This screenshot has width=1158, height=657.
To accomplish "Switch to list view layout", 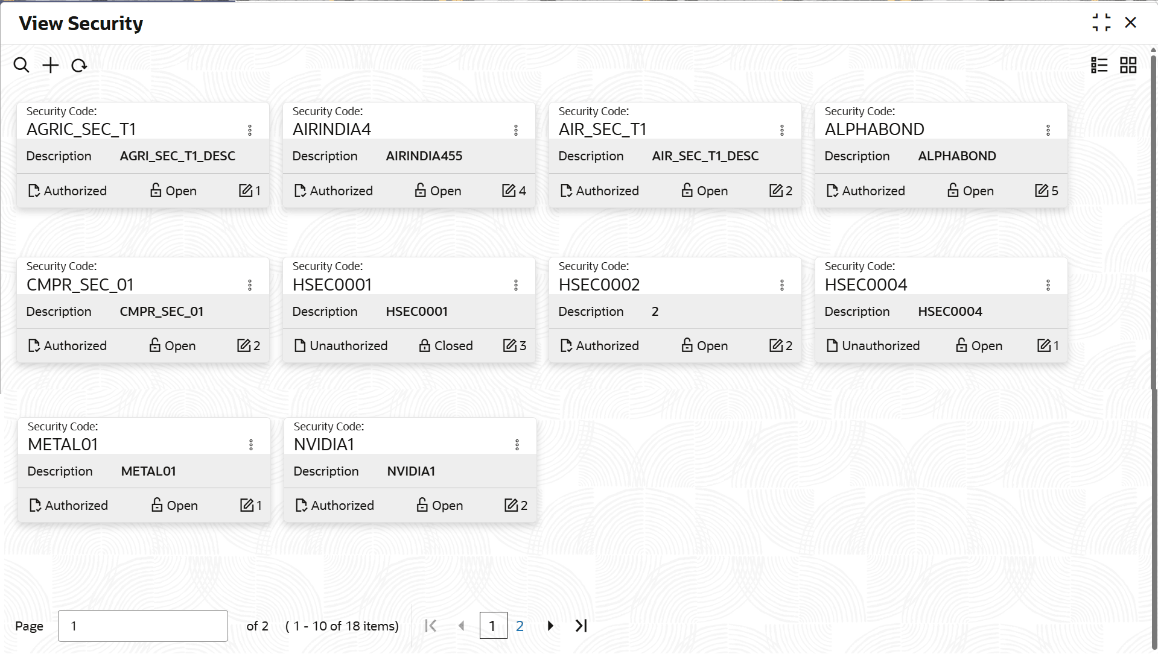I will 1099,65.
